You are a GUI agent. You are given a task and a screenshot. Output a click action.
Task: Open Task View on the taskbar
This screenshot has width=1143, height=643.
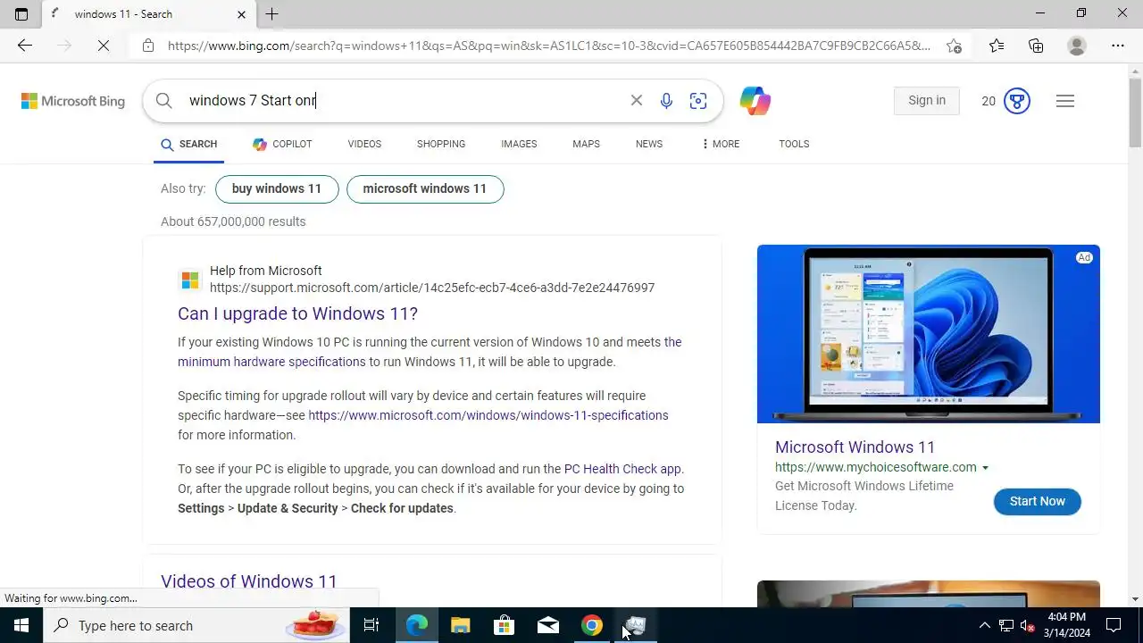(x=371, y=625)
